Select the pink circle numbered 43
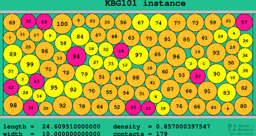The width and height of the screenshot is (256, 136). 37,81
